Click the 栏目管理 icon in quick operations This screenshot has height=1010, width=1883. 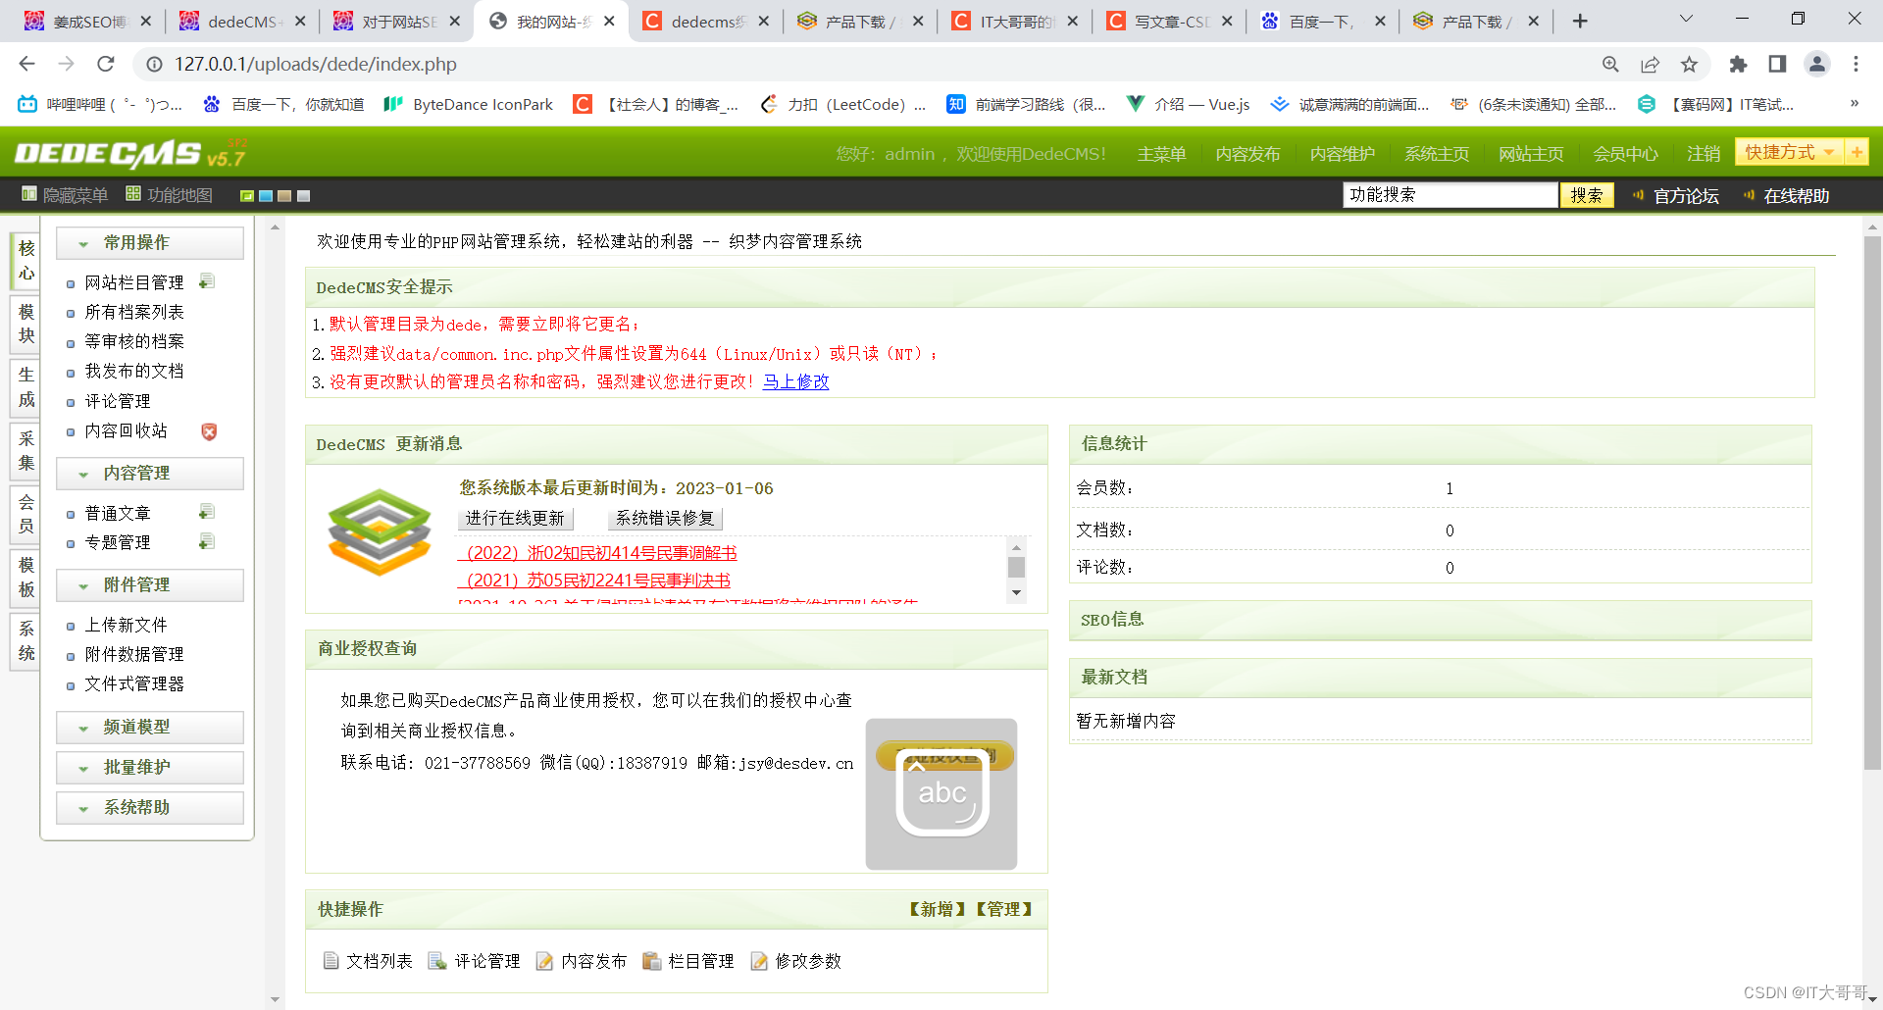click(651, 961)
